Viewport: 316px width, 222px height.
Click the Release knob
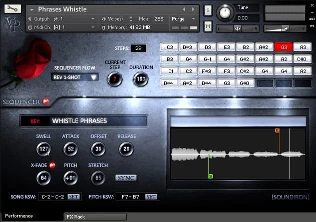pyautogui.click(x=126, y=148)
